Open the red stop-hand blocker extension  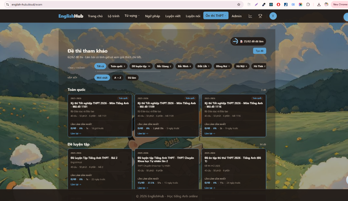tap(278, 4)
